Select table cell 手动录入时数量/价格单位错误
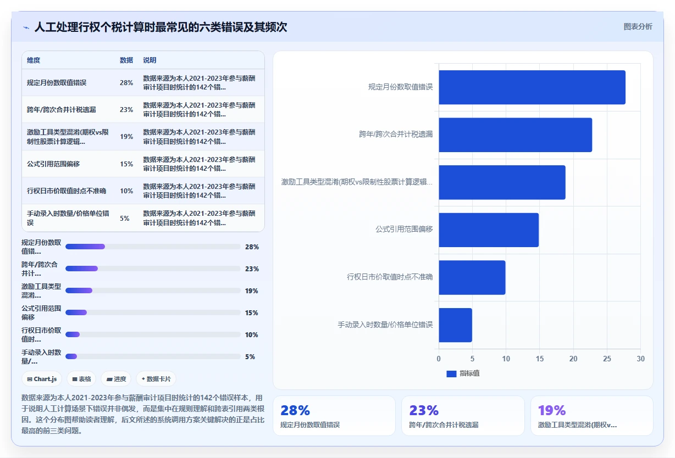The height and width of the screenshot is (458, 675). [x=68, y=218]
